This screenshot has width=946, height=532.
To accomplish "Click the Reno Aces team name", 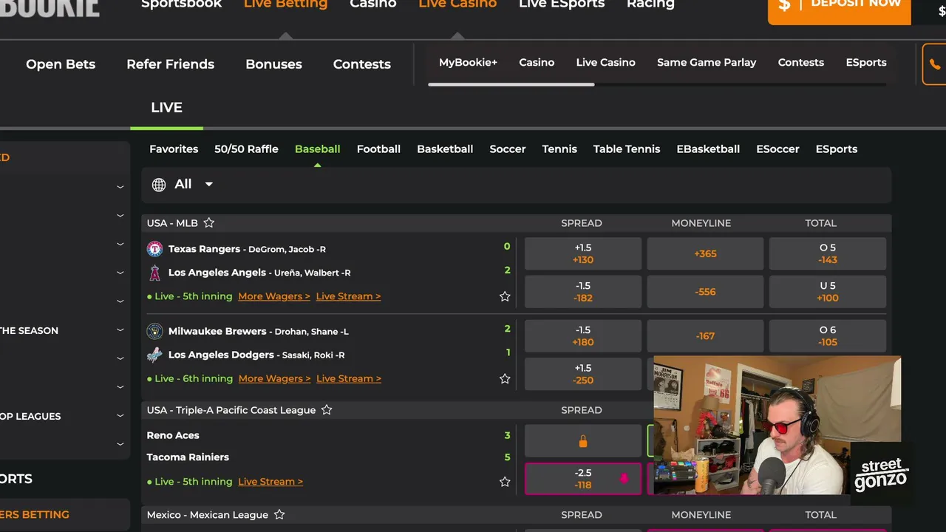I will pos(173,435).
